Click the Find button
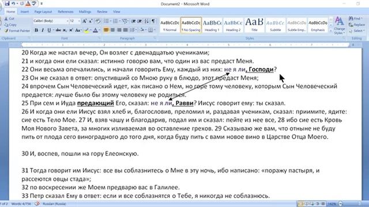369x207 pixels. coord(356,18)
